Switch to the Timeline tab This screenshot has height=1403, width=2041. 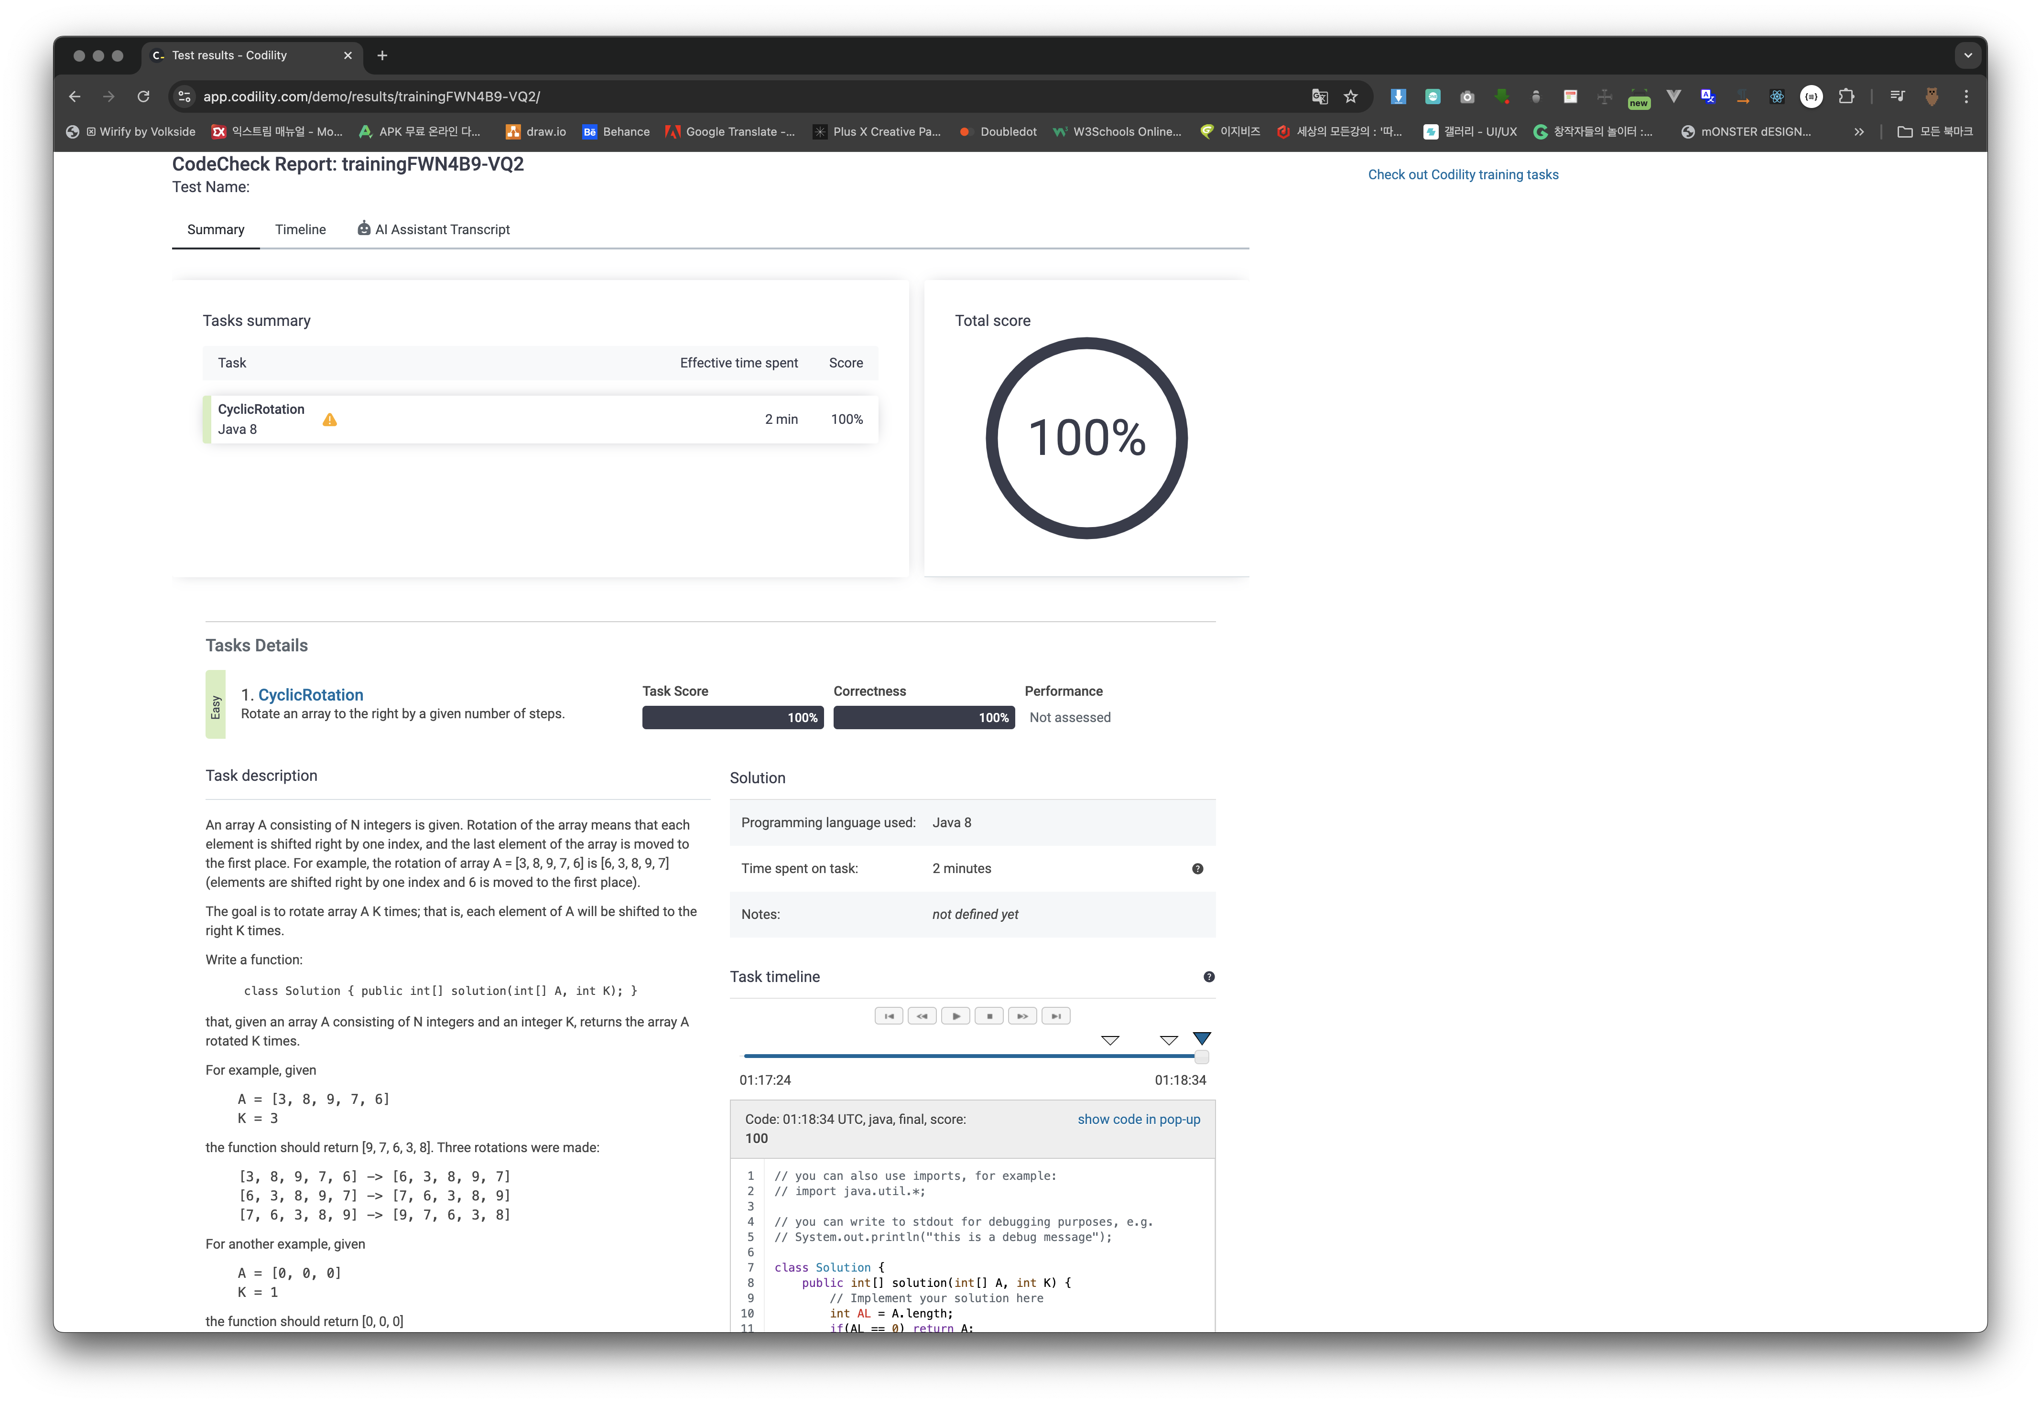coord(300,229)
